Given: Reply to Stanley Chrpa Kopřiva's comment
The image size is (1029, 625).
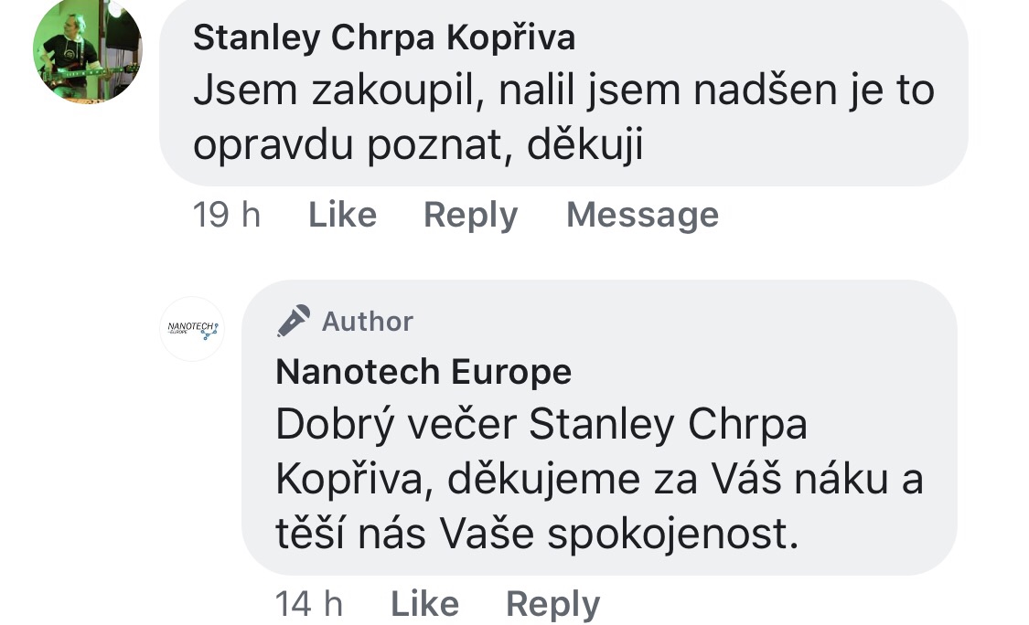Looking at the screenshot, I should point(470,215).
